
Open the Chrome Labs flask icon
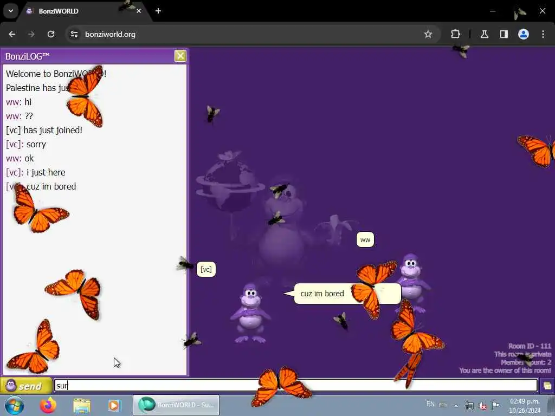(x=485, y=34)
